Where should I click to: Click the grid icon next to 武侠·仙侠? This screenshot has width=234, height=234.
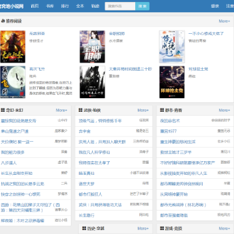[81, 110]
